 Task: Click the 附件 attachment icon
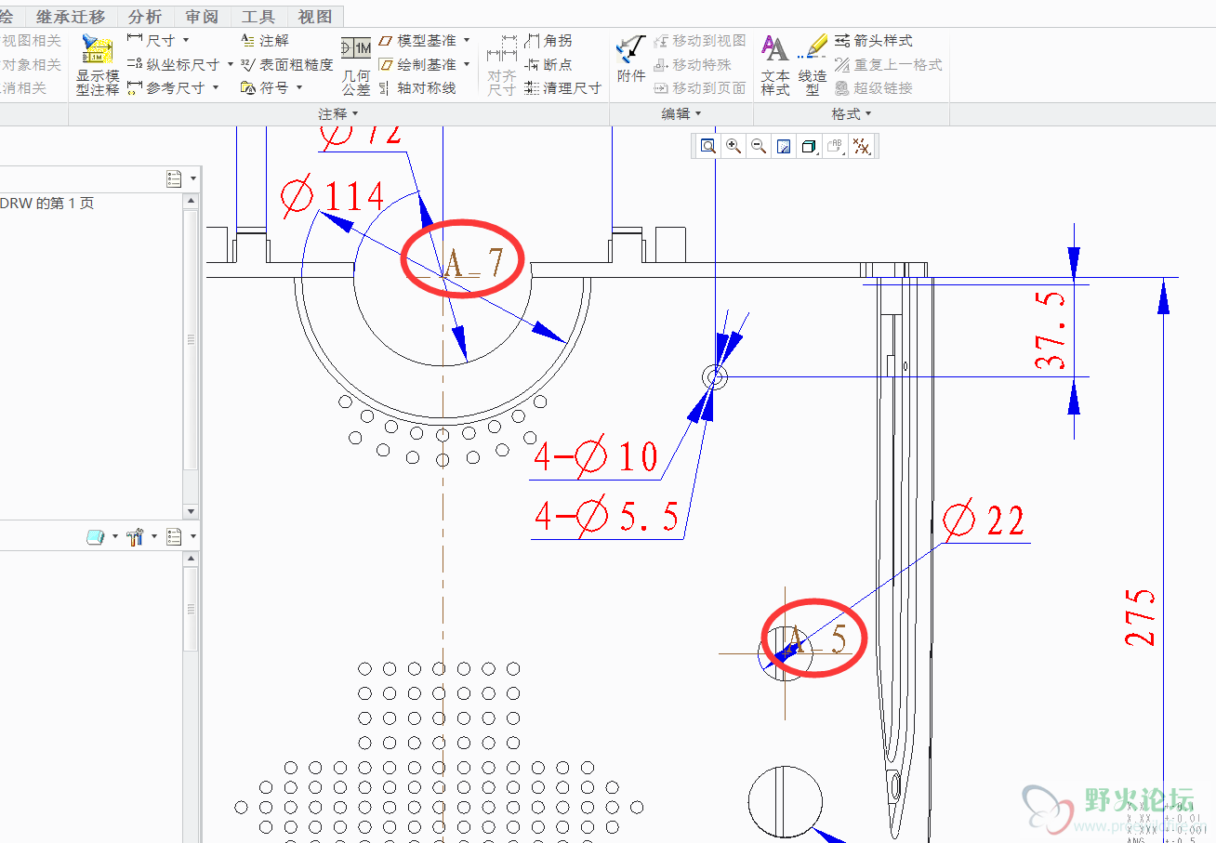point(631,58)
